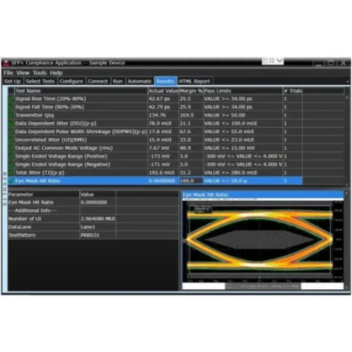Sort by Pass Limits column header
This screenshot has height=352, width=352.
(243, 91)
